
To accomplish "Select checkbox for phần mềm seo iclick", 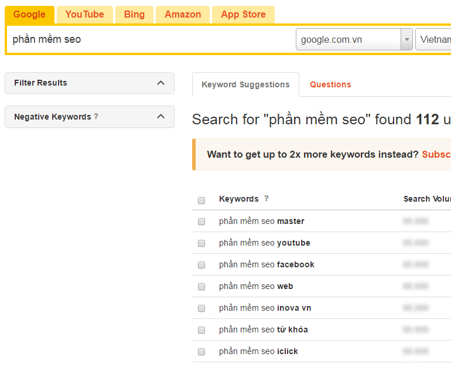I will [x=201, y=352].
